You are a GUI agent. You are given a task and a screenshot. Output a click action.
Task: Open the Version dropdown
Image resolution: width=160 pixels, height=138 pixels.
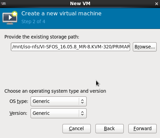click(58, 113)
